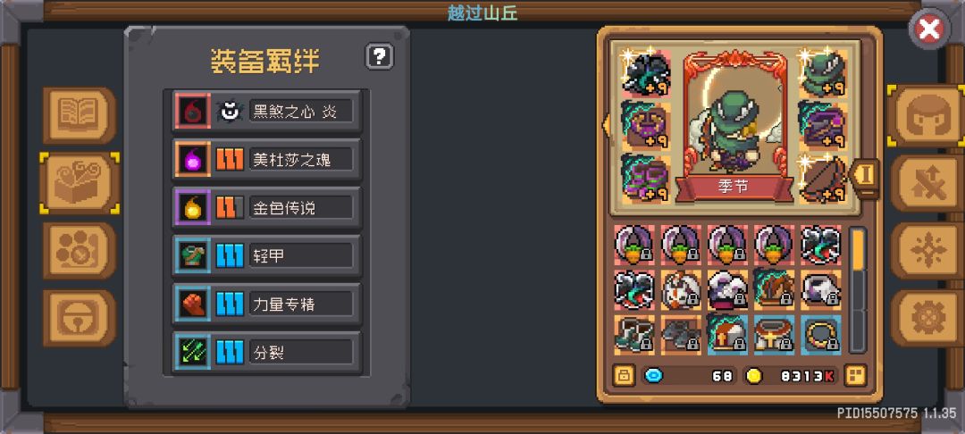Select the 黑煞之心 炎 bond entry
The image size is (965, 434).
266,112
